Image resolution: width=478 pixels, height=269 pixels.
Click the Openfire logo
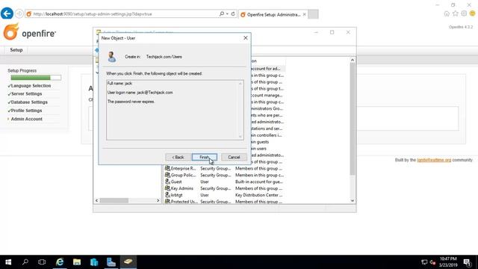(30, 32)
